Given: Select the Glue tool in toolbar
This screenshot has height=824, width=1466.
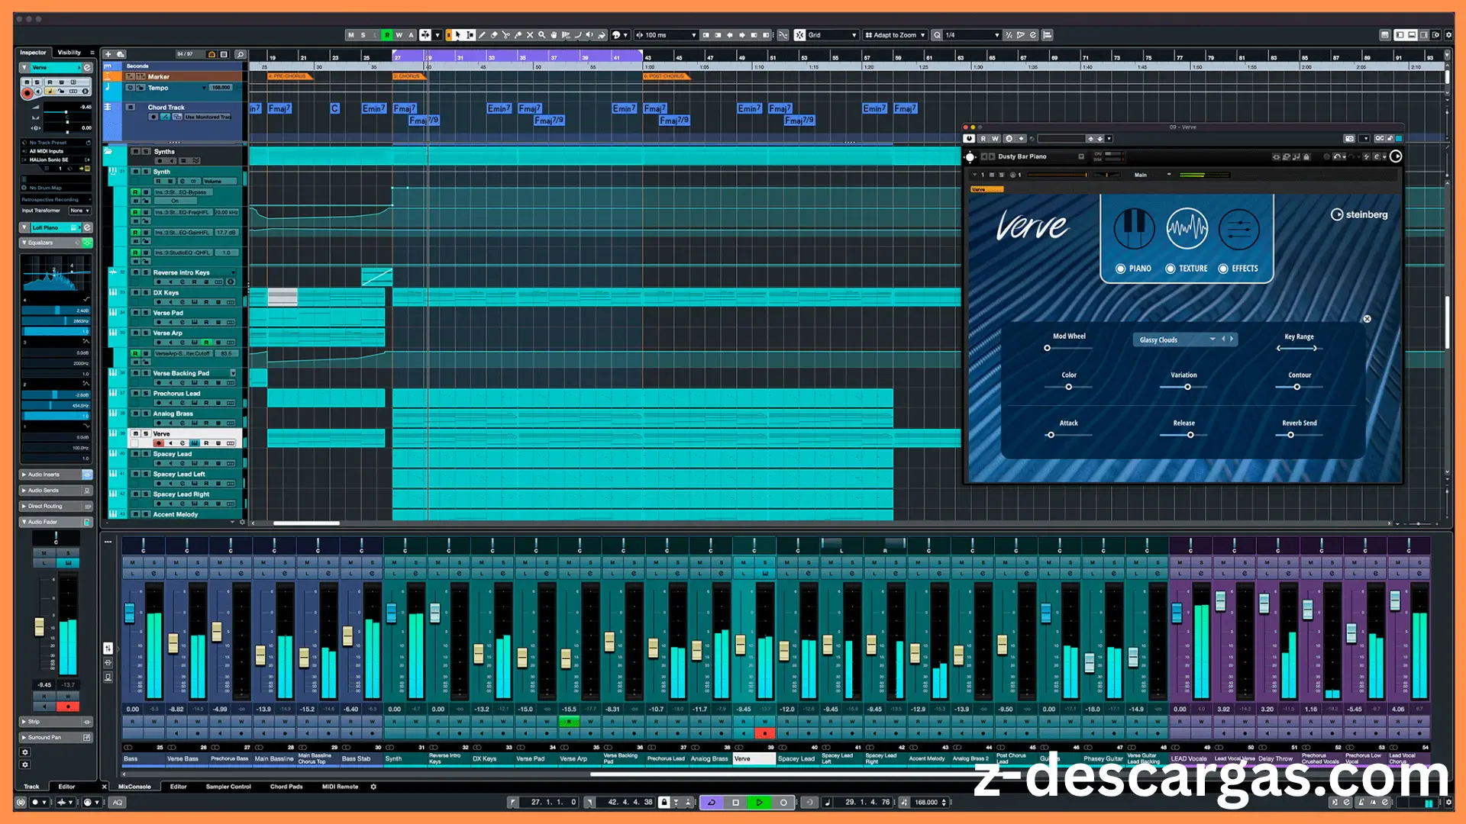Looking at the screenshot, I should point(518,35).
